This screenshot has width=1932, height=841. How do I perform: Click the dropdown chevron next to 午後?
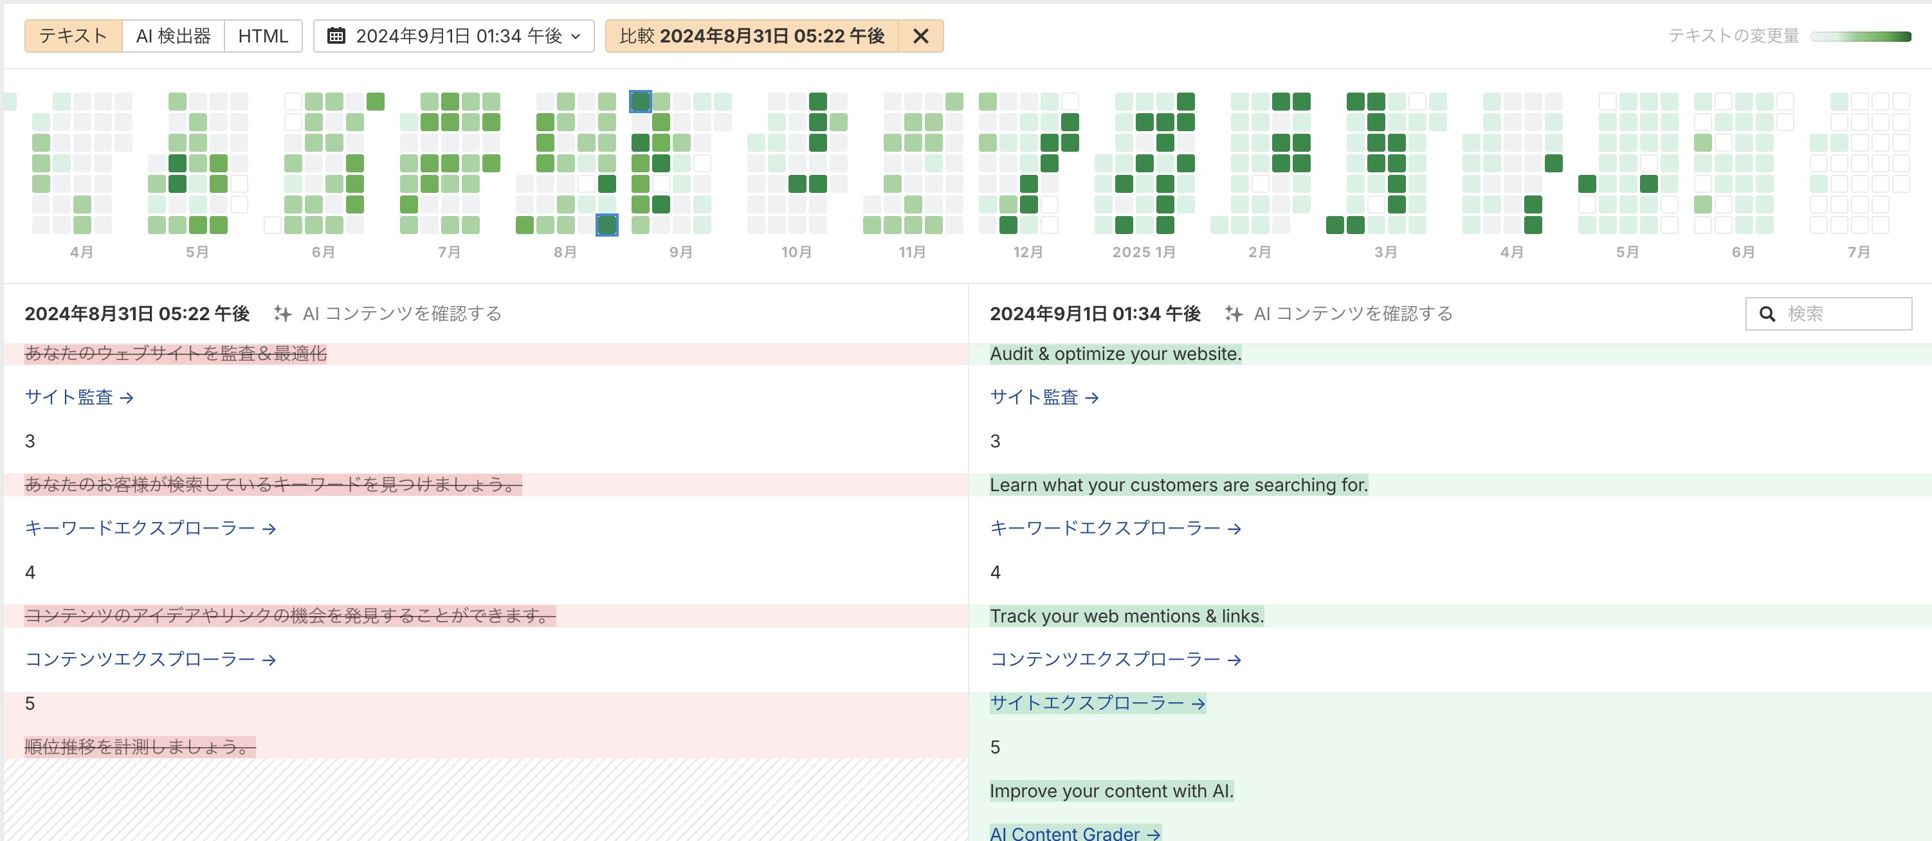(576, 36)
